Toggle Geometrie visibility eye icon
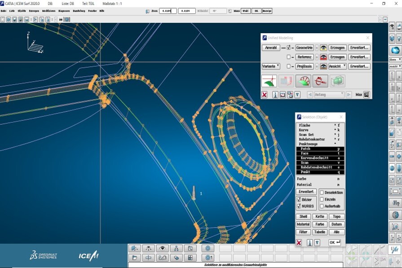 [323, 48]
